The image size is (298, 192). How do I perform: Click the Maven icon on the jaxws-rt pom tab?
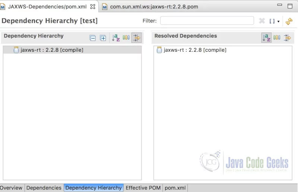pos(105,7)
